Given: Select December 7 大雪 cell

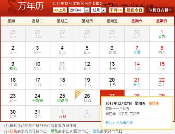Looking at the screenshot, I should click(x=137, y=50).
